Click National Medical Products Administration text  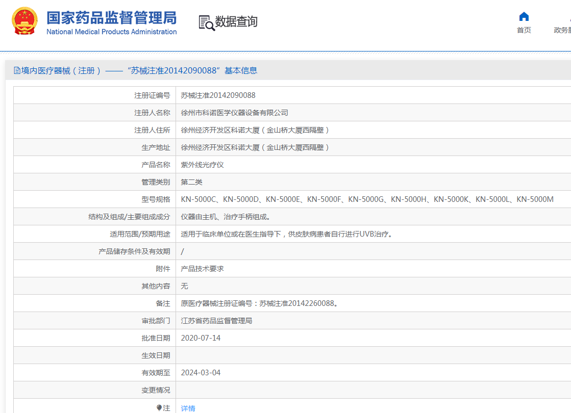[111, 32]
